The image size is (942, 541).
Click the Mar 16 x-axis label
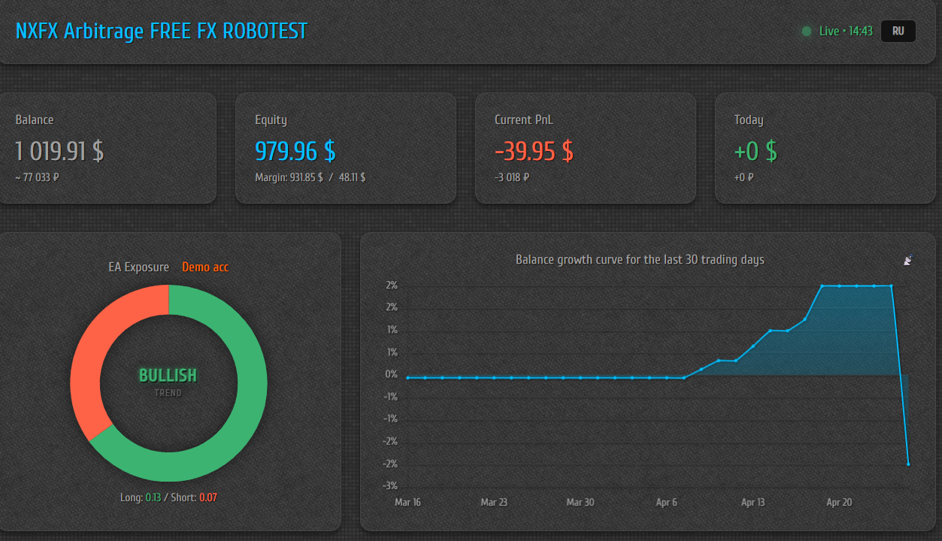[407, 502]
